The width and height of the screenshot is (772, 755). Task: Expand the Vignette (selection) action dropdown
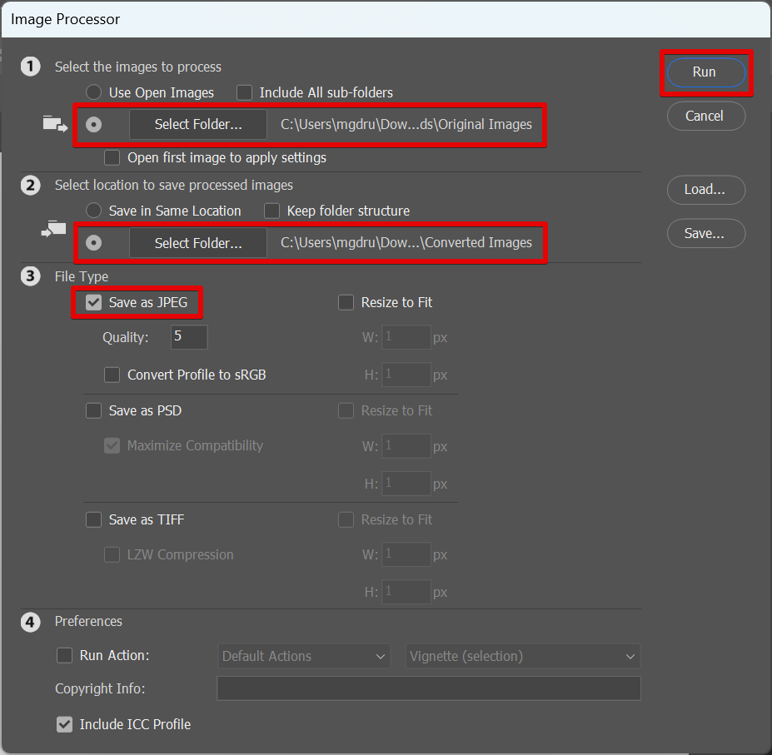point(522,657)
